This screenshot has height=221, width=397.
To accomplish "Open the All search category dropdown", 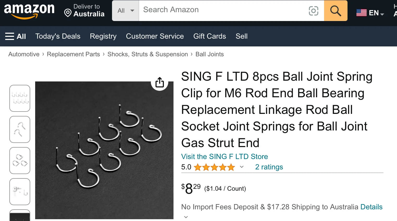I will point(126,11).
